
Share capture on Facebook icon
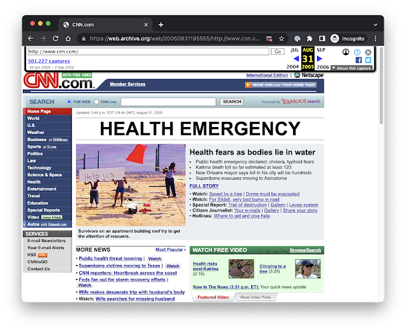click(x=358, y=60)
